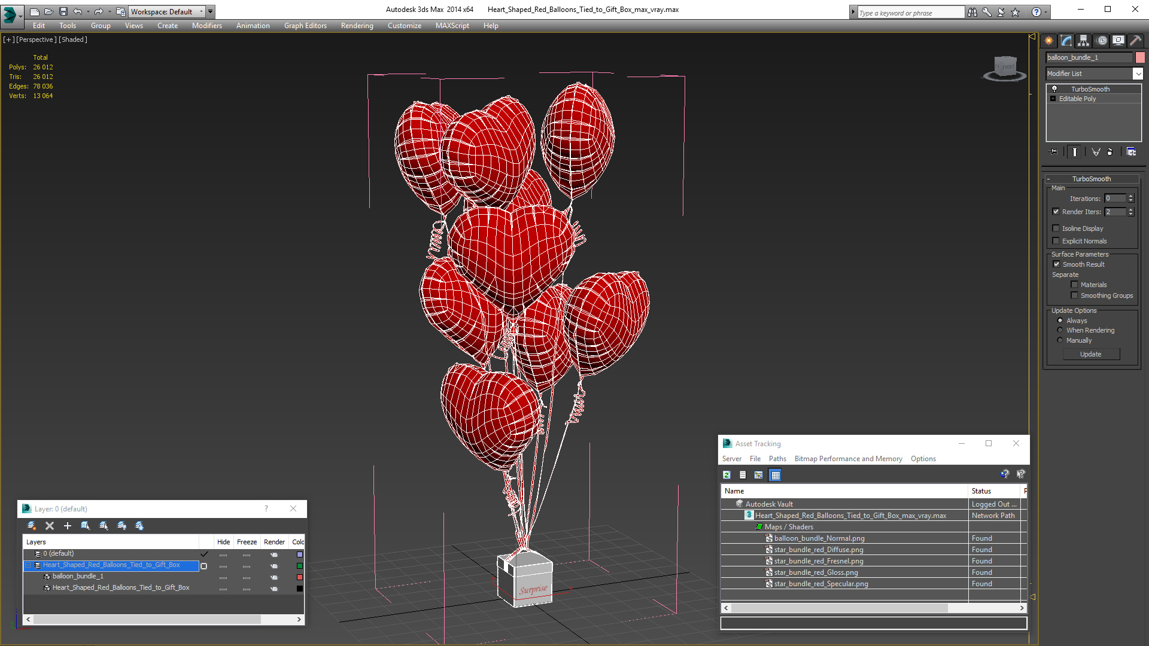
Task: Refresh the Asset Tracking list
Action: click(x=727, y=475)
